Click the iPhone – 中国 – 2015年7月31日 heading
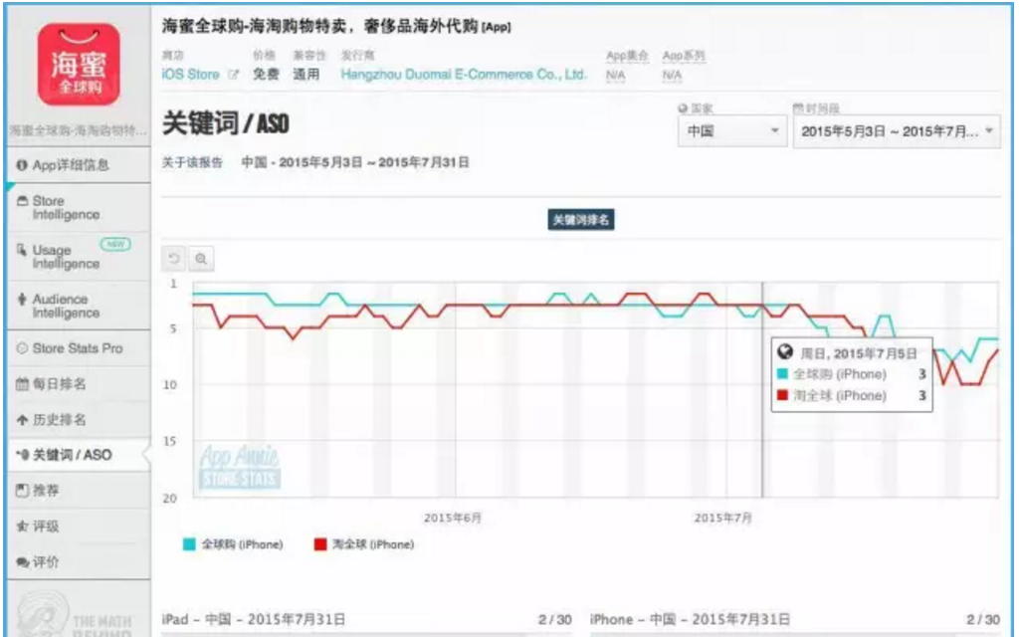The width and height of the screenshot is (1021, 637). click(691, 619)
